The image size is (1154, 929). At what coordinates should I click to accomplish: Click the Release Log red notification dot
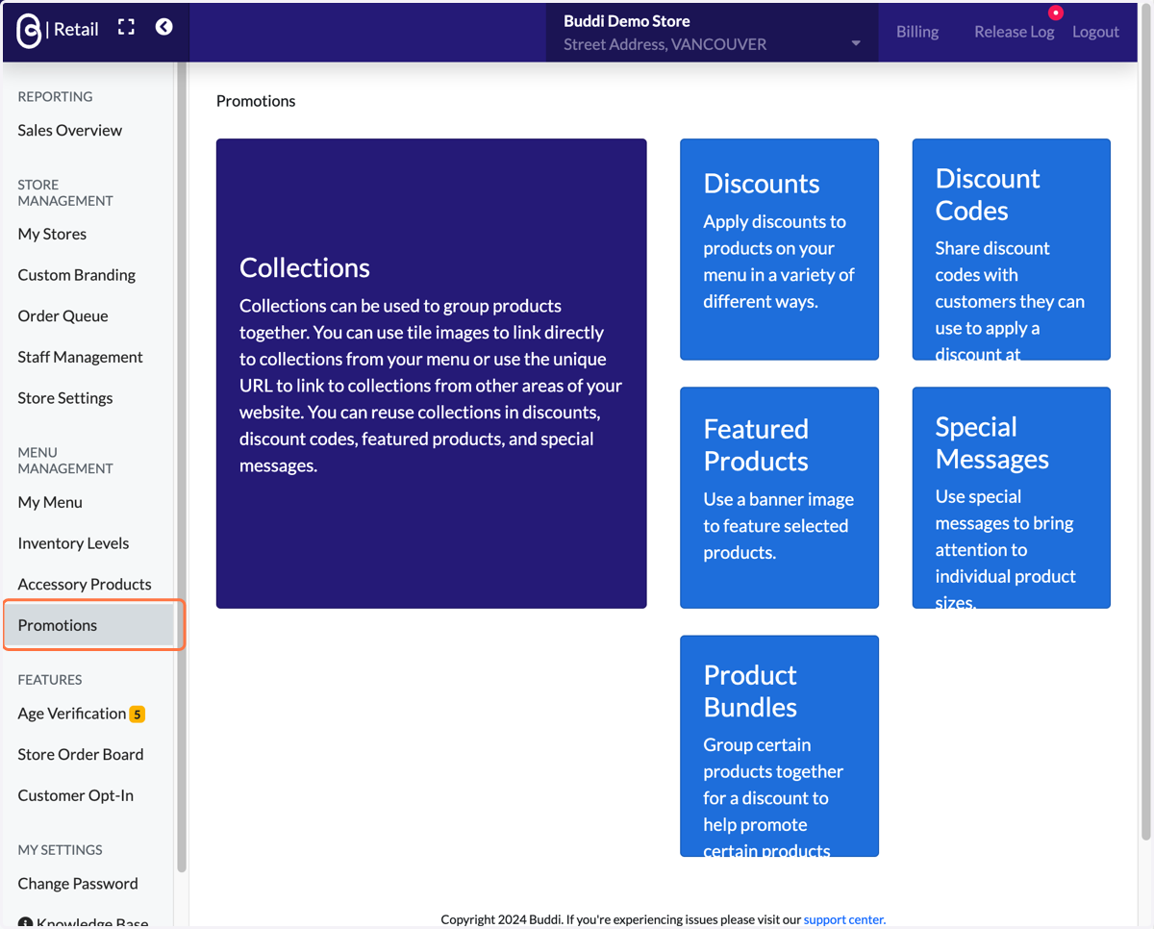tap(1056, 13)
